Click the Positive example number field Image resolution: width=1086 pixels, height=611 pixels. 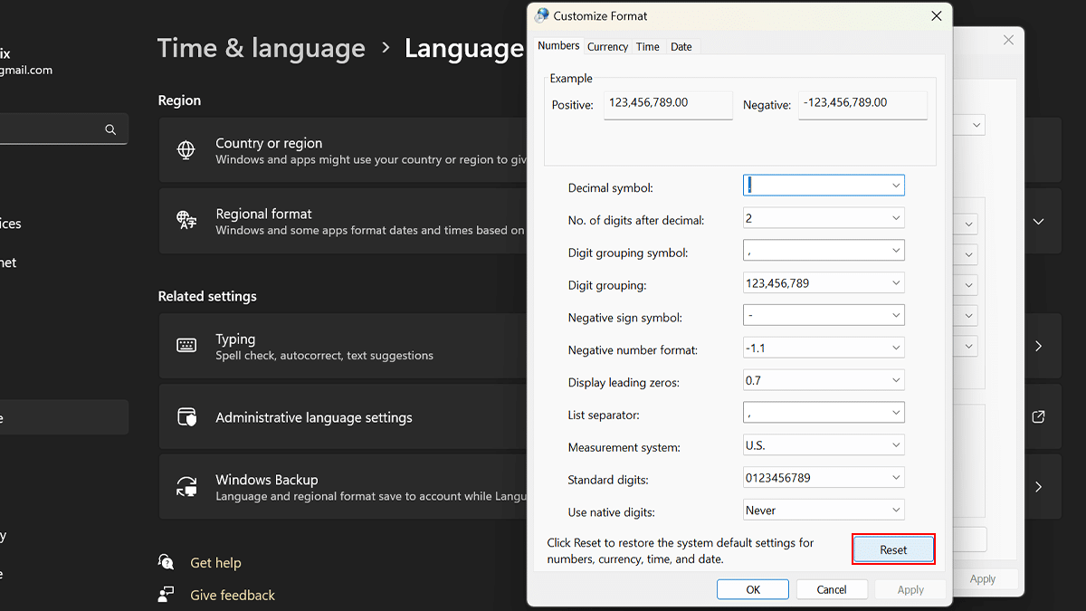(x=668, y=104)
